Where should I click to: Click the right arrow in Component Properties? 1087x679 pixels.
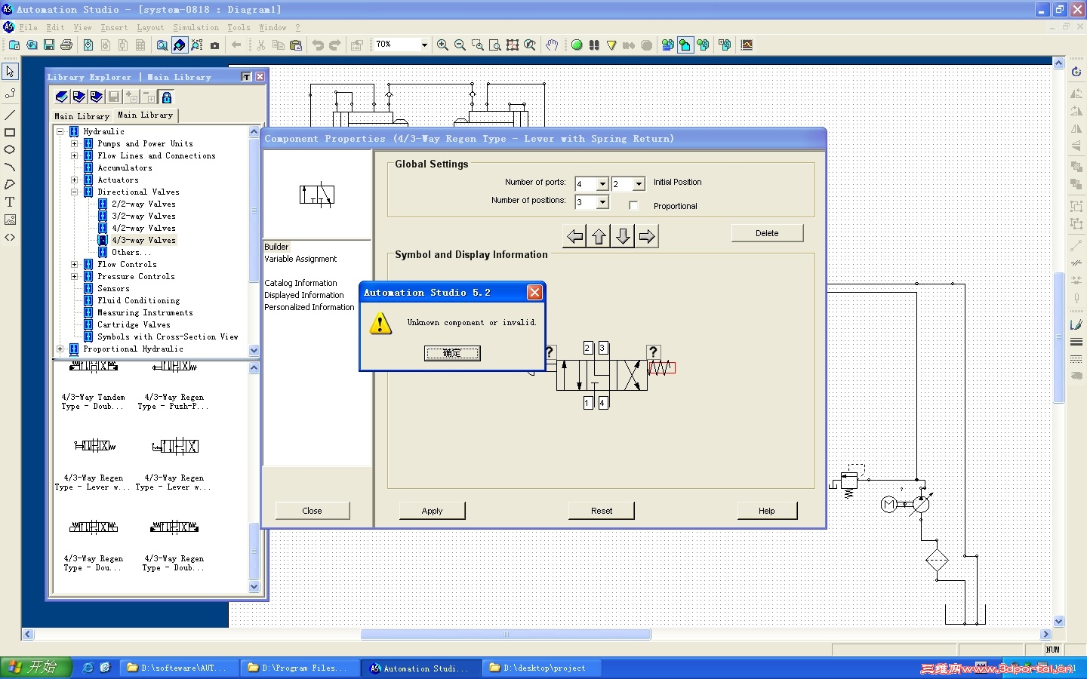pyautogui.click(x=647, y=237)
